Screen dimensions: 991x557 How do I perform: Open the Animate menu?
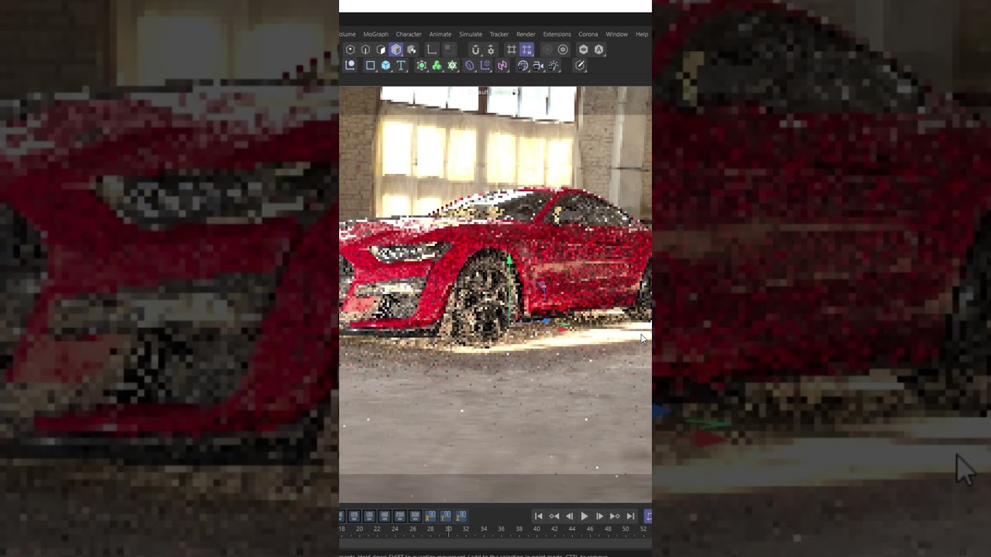click(x=441, y=34)
